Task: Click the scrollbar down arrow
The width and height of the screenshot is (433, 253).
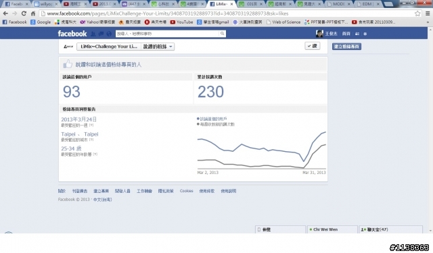Action: click(x=430, y=231)
